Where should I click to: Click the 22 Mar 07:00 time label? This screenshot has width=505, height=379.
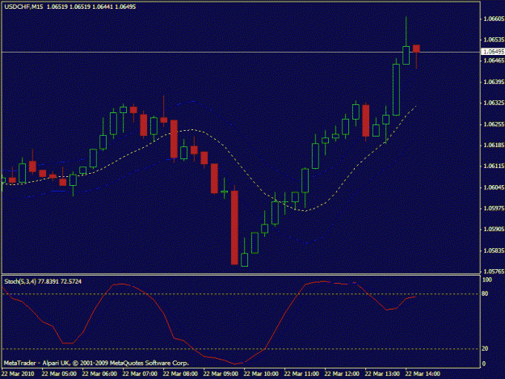[x=140, y=374]
